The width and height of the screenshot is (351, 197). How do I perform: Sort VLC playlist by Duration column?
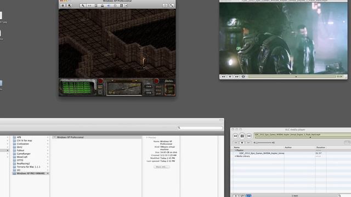(x=320, y=147)
